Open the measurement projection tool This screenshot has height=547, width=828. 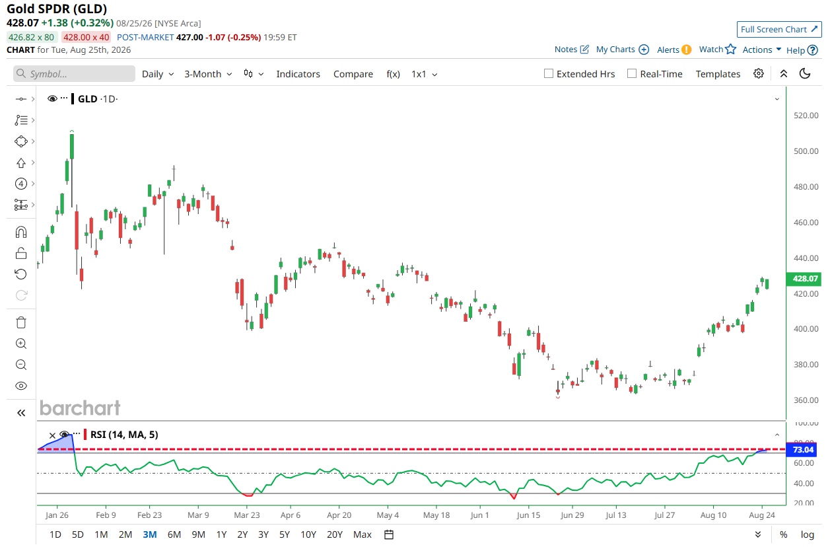pyautogui.click(x=20, y=205)
